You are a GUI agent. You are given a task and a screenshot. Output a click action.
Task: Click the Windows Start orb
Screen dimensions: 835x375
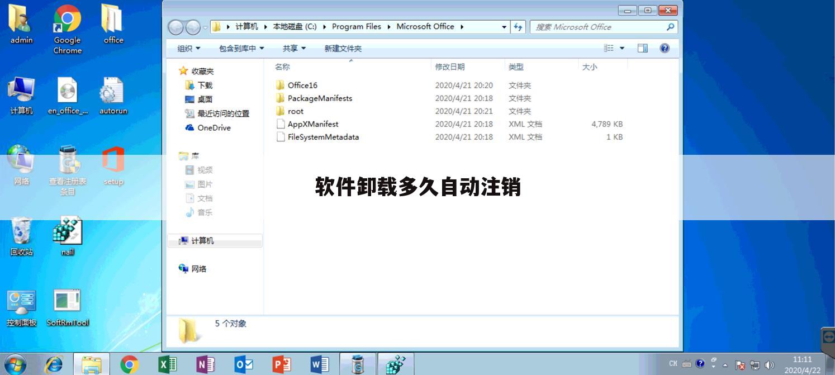coord(16,364)
